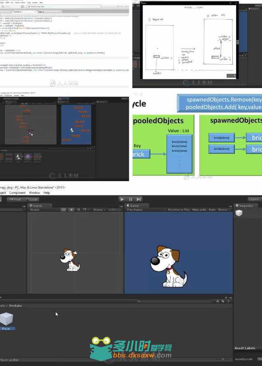
Task: Toggle Mute audio in Game view
Action: 199,210
